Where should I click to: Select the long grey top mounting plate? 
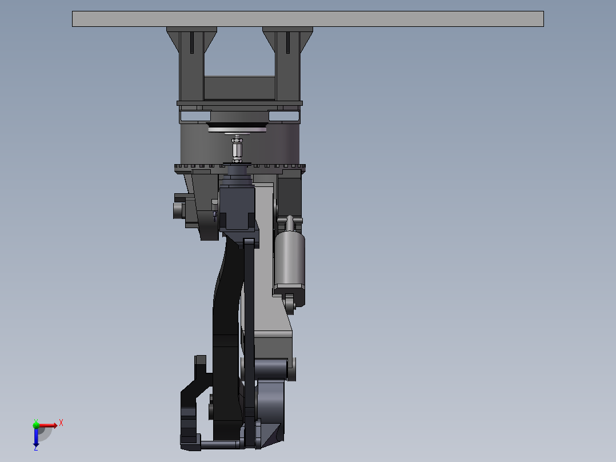point(308,19)
